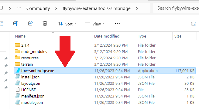Open the View dropdown menu
Viewport: 199px width, 109px height.
coord(95,24)
